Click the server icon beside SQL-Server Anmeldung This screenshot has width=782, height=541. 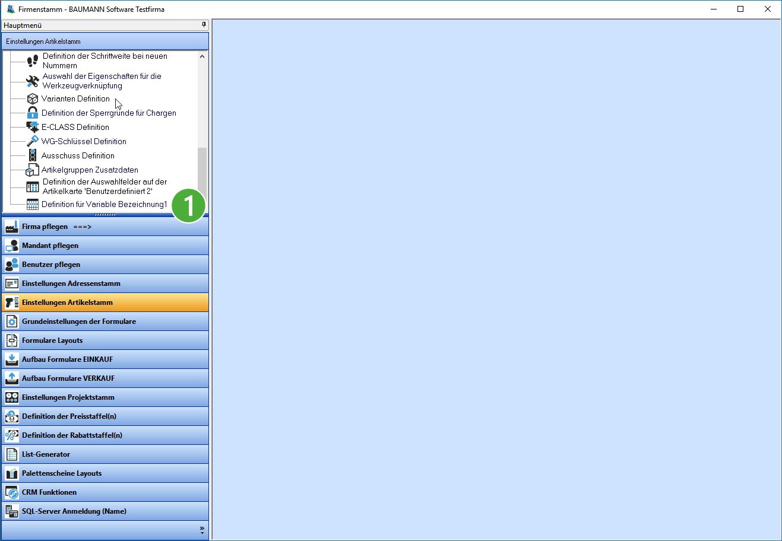(12, 511)
